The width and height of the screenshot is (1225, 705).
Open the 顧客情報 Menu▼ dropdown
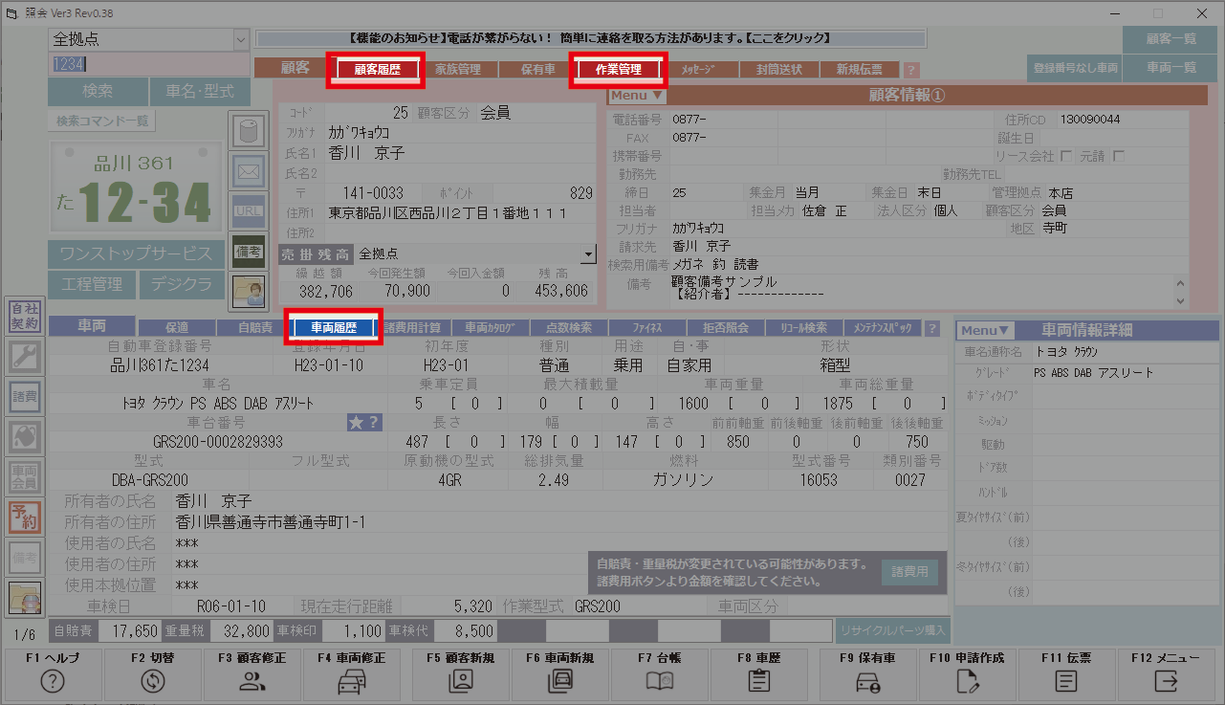pyautogui.click(x=637, y=96)
